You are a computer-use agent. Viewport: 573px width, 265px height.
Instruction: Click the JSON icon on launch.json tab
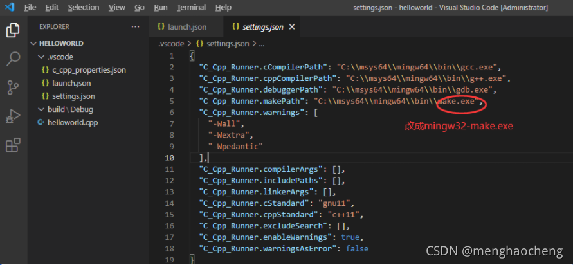[161, 26]
